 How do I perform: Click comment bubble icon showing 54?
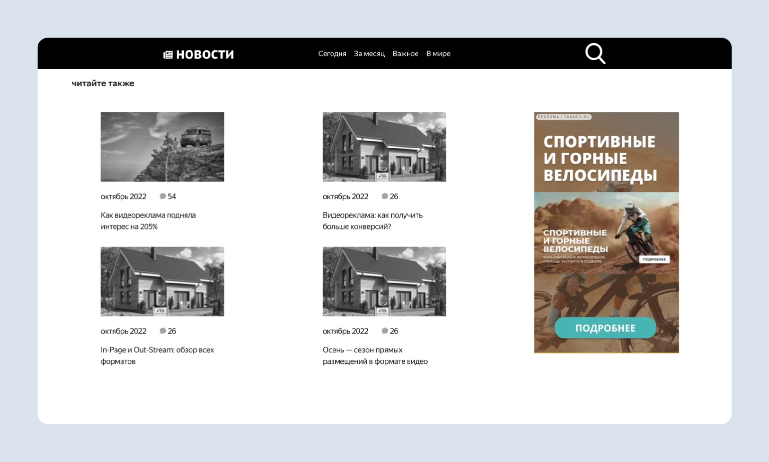[163, 196]
